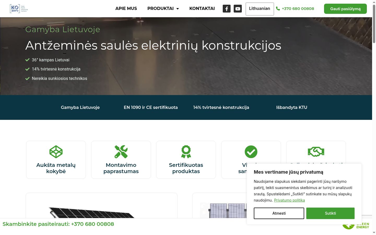Viewport: 376px width, 235px height.
Task: Open the YouTube channel icon
Action: tap(238, 9)
